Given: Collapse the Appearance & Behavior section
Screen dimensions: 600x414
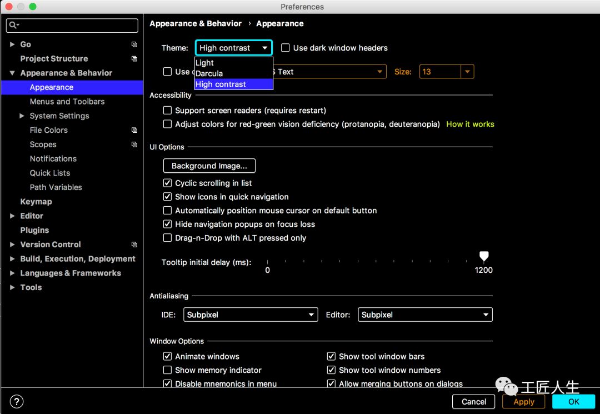Looking at the screenshot, I should 12,73.
